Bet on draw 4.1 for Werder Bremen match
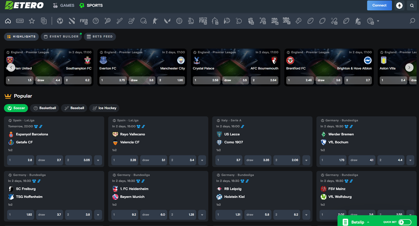The height and width of the screenshot is (226, 419). [x=362, y=160]
